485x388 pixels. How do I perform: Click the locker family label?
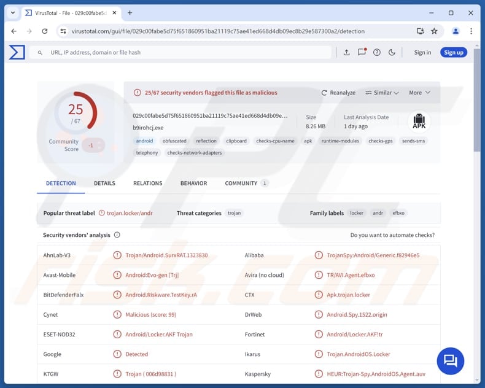357,213
